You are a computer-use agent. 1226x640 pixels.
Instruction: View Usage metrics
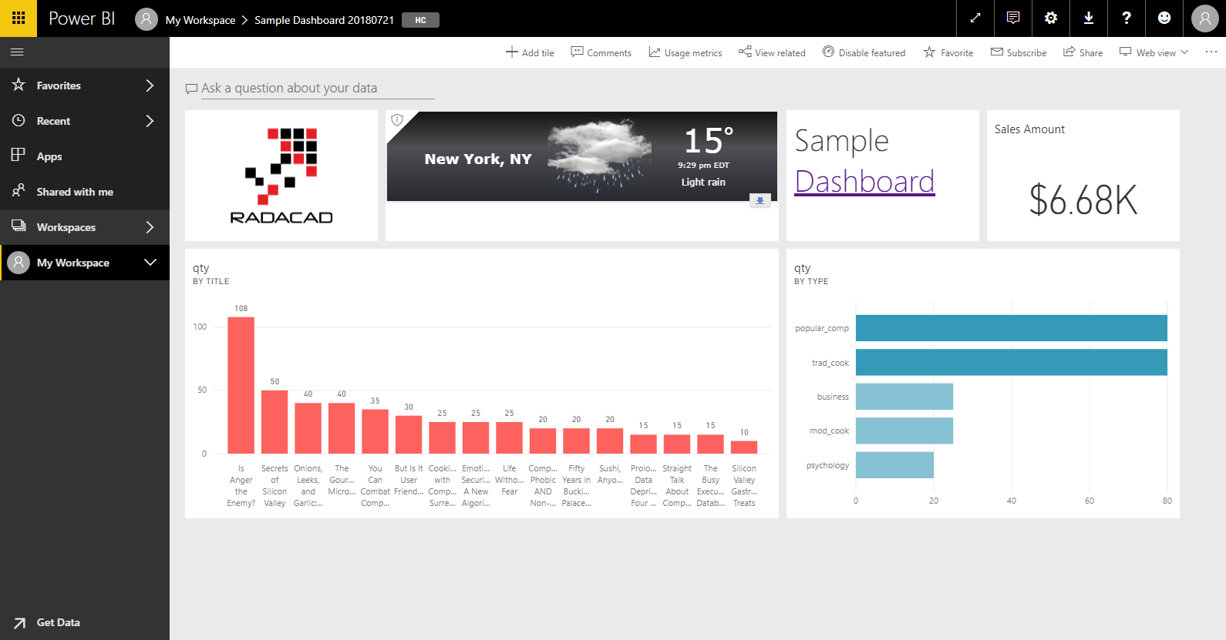[685, 52]
